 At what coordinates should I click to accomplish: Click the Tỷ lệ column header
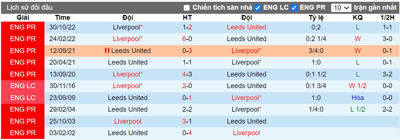[316, 18]
